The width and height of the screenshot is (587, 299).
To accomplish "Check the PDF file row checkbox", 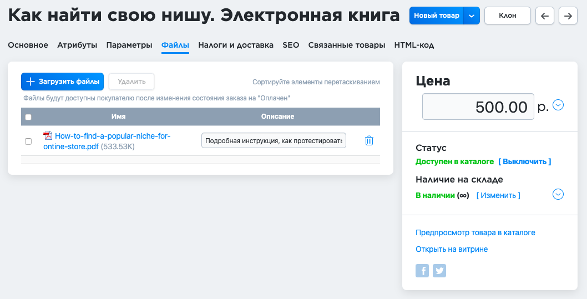I will [x=28, y=141].
